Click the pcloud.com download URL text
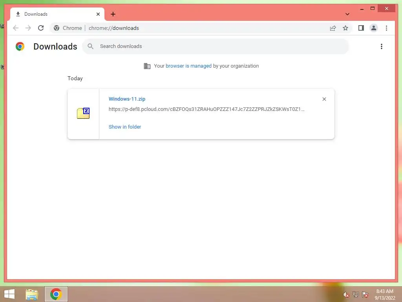This screenshot has width=402, height=302. click(206, 109)
